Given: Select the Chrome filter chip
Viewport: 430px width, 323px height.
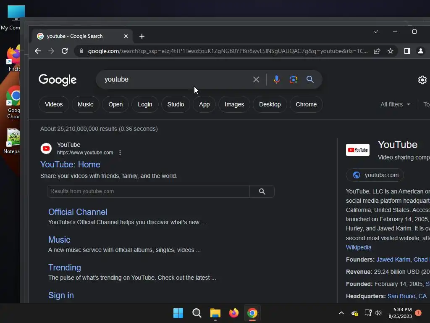Looking at the screenshot, I should (306, 104).
